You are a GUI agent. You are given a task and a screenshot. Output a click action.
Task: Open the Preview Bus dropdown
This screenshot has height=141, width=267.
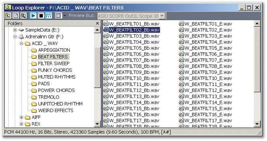(162, 16)
